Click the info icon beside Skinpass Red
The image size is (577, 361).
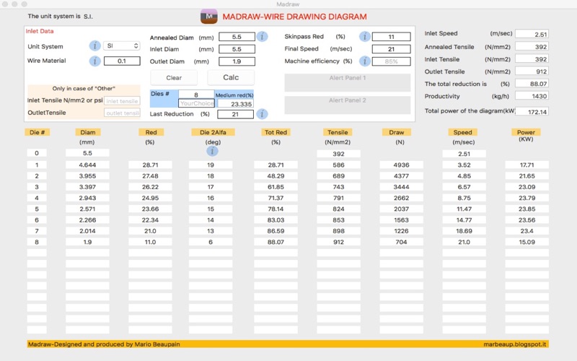coord(365,37)
